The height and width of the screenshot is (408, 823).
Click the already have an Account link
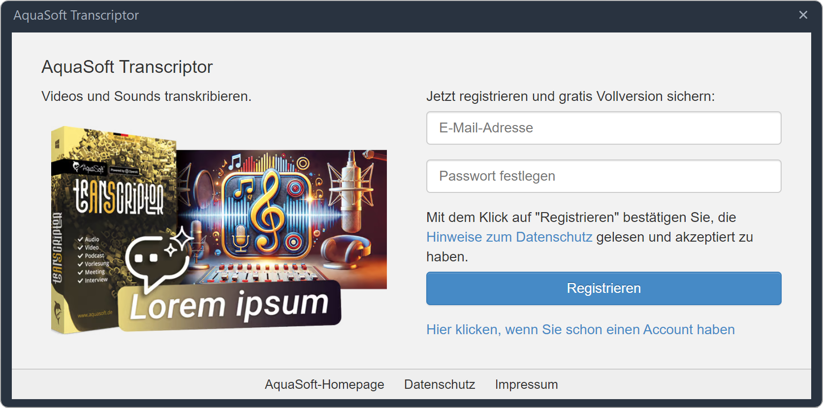click(x=580, y=330)
